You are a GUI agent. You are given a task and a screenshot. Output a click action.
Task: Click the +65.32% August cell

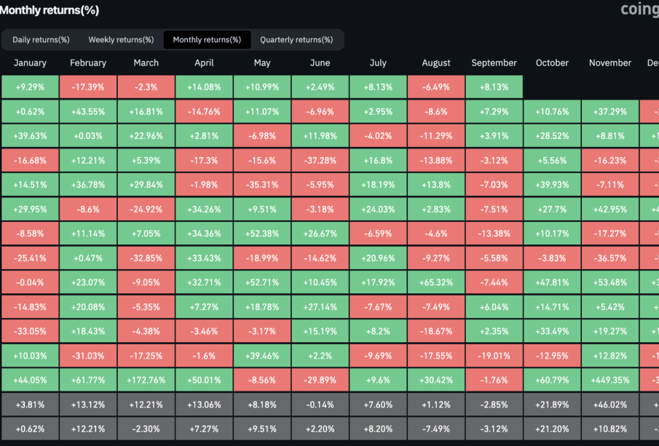(x=435, y=282)
